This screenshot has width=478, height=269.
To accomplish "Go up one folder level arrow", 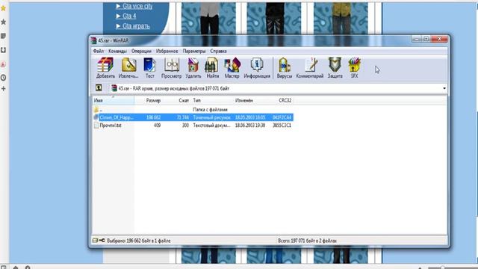I will tap(99, 88).
